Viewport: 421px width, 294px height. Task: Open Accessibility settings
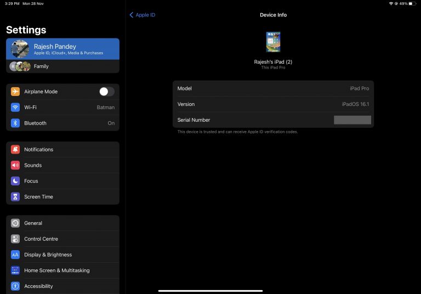coord(63,286)
